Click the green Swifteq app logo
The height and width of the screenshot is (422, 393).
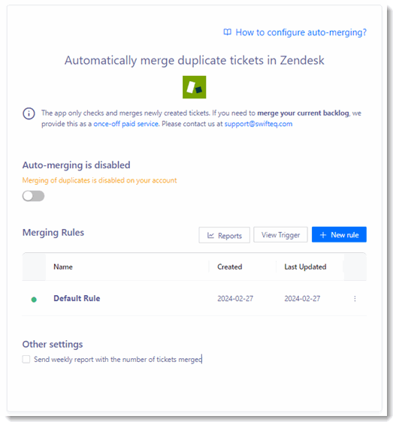pos(194,87)
